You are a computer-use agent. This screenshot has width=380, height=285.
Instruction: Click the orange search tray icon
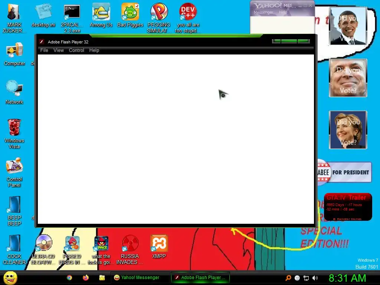coord(288,278)
